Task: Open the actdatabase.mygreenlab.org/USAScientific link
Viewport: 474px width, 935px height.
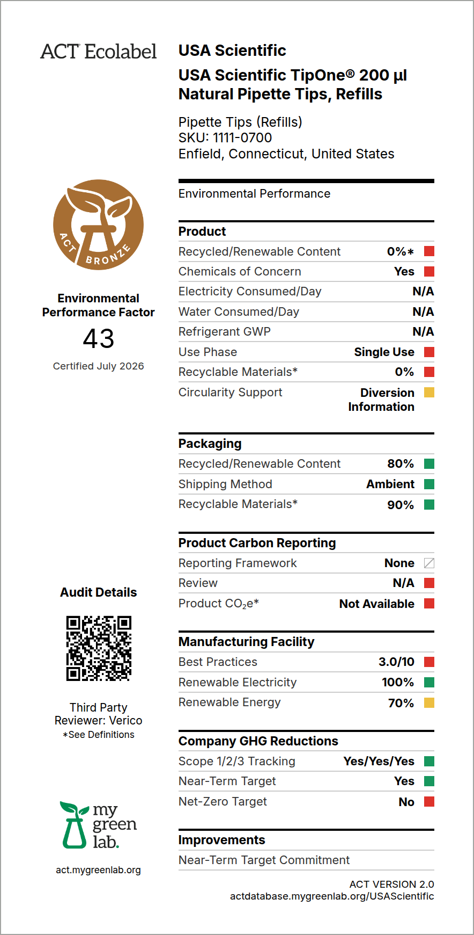Action: click(x=332, y=896)
